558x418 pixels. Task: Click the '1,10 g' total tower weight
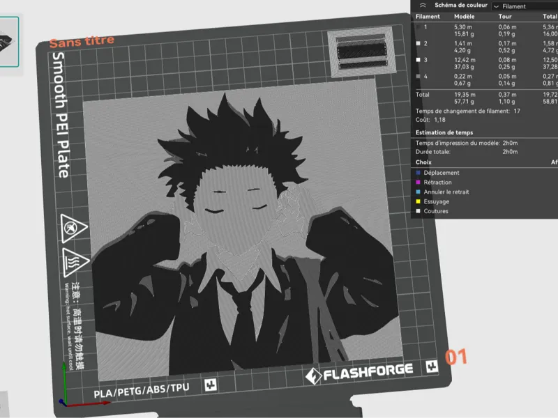tap(506, 102)
